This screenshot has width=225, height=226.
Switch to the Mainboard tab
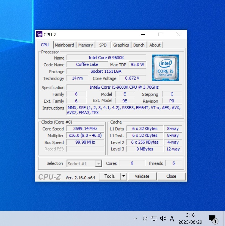click(64, 45)
